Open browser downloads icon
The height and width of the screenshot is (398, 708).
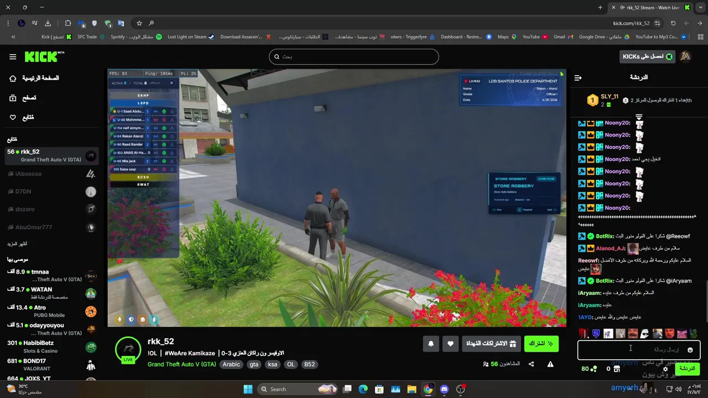(x=48, y=23)
